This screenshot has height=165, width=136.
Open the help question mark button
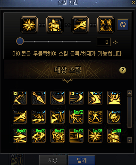123,70
